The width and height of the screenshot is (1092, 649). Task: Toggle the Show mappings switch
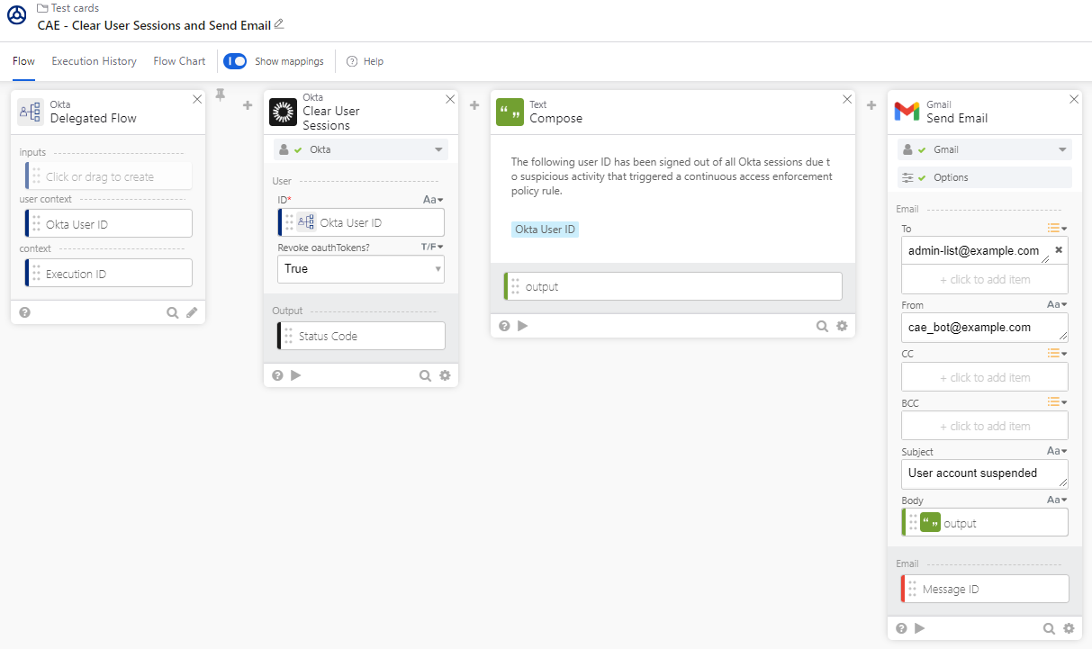(x=235, y=61)
